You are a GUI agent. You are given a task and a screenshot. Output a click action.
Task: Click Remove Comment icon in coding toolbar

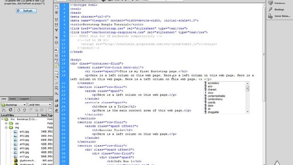[56, 78]
